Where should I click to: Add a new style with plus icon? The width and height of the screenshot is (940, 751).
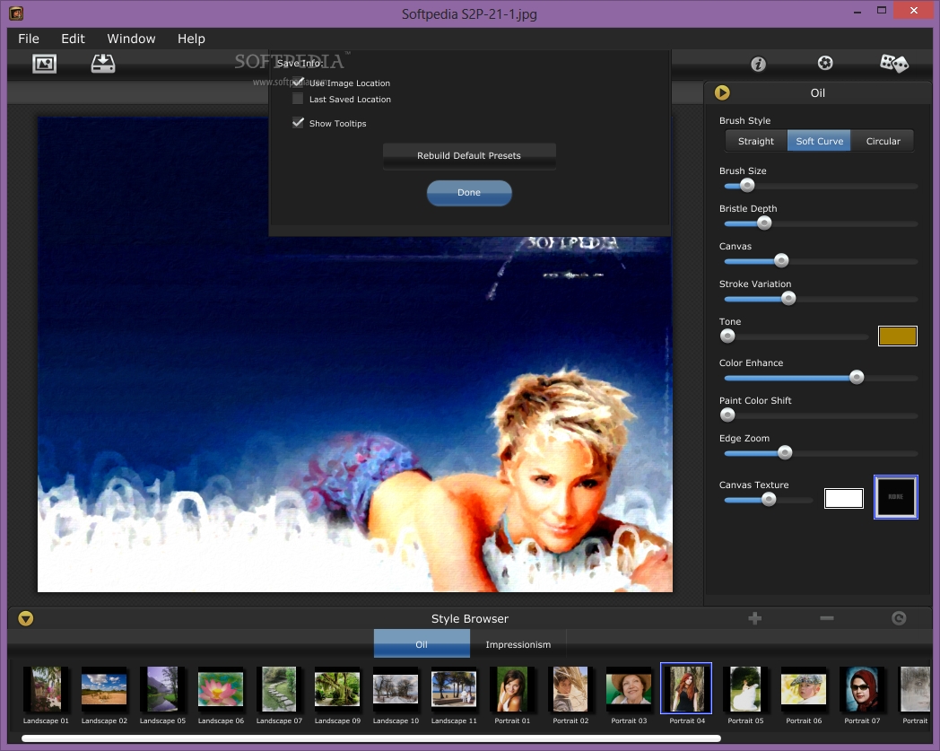(754, 618)
